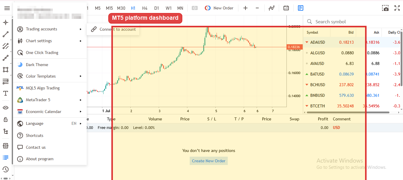The image size is (403, 180).
Task: Click the search magnifier icon
Action: [x=309, y=22]
